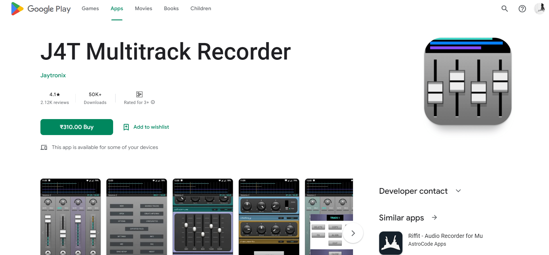This screenshot has width=549, height=255.
Task: Click the wishlist bookmark icon
Action: 126,127
